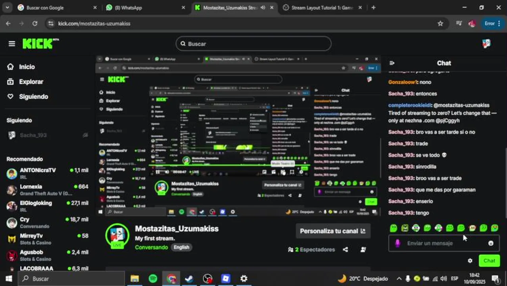
Task: Collapse the Chat panel with its header icon
Action: point(392,63)
